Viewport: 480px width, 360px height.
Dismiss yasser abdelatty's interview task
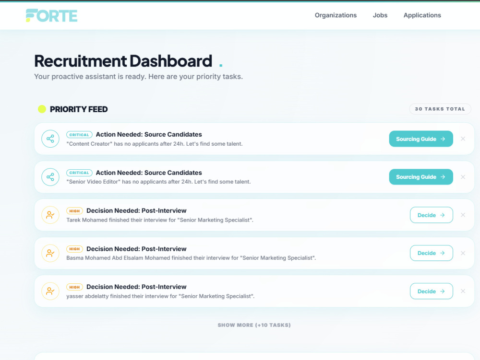tap(463, 291)
